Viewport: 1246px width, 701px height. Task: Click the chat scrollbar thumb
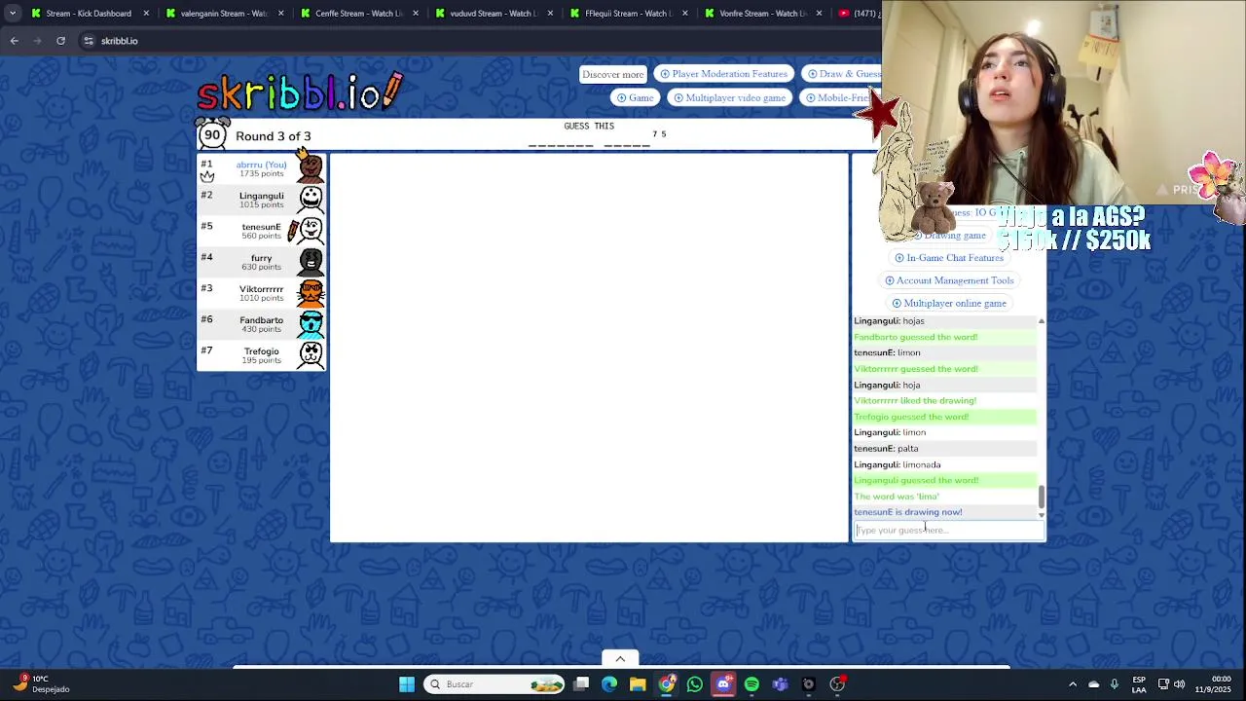click(x=1041, y=497)
